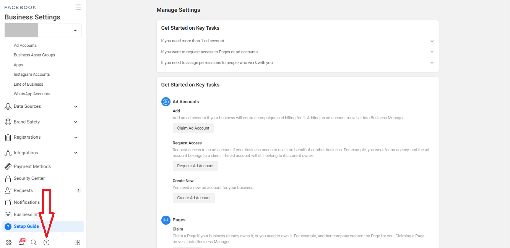Image resolution: width=510 pixels, height=248 pixels.
Task: Click the Setup Guide question icon
Action: coord(8,227)
